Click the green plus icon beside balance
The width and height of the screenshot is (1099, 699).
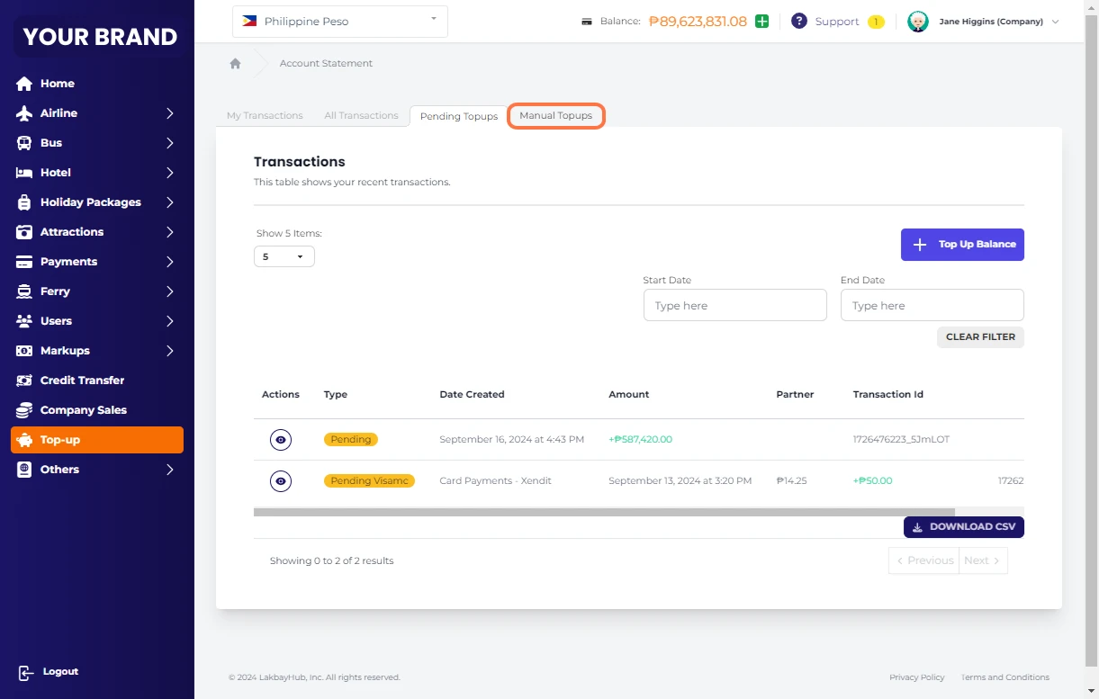761,22
